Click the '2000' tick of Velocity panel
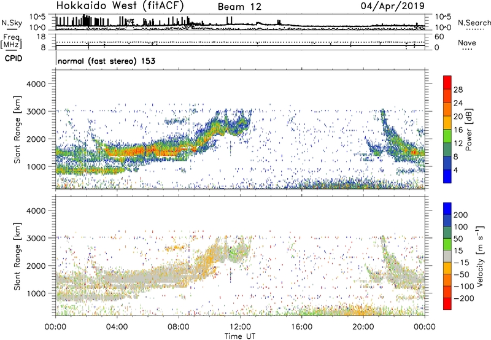491x340 pixels. 36,266
